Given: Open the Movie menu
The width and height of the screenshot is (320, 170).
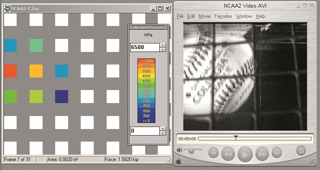Looking at the screenshot, I should pyautogui.click(x=204, y=16).
